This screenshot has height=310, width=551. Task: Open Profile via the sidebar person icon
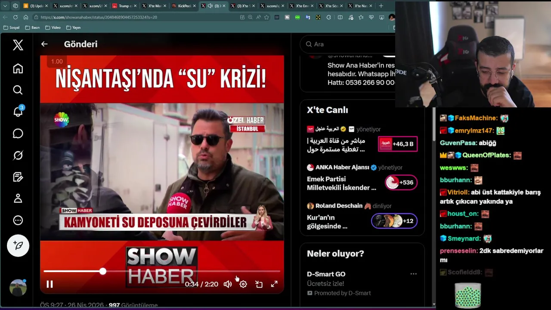tap(18, 198)
